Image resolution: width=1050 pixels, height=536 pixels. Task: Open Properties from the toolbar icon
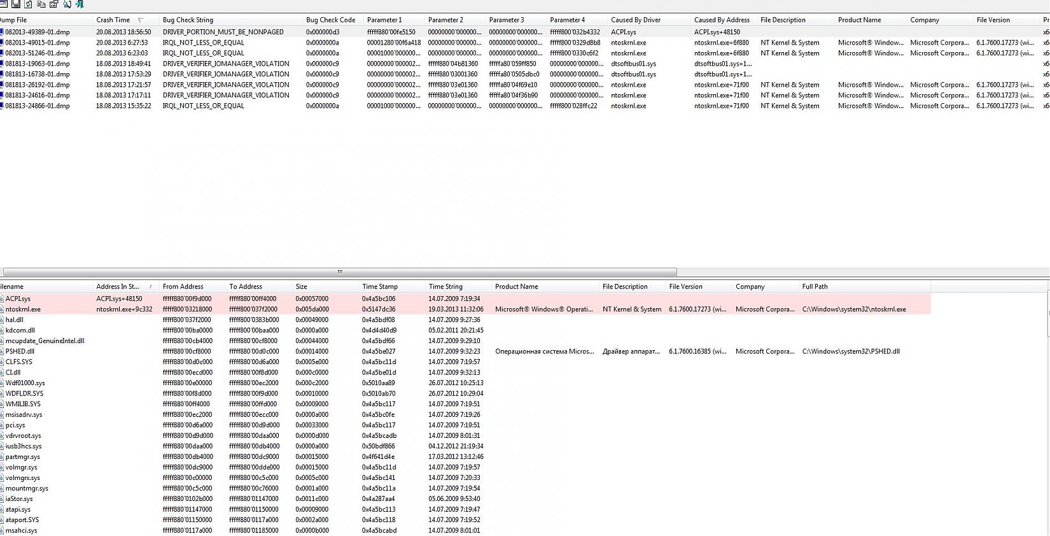tap(53, 4)
